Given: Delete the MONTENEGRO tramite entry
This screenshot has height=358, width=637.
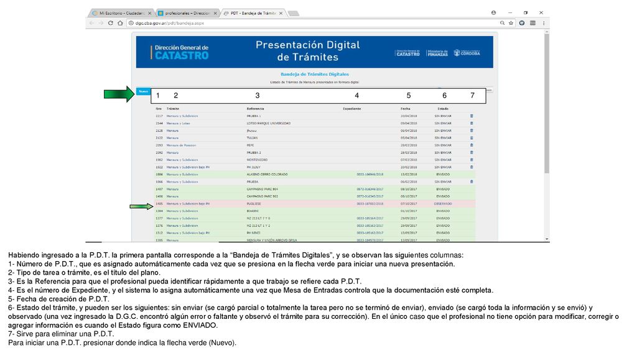Looking at the screenshot, I should pyautogui.click(x=472, y=160).
